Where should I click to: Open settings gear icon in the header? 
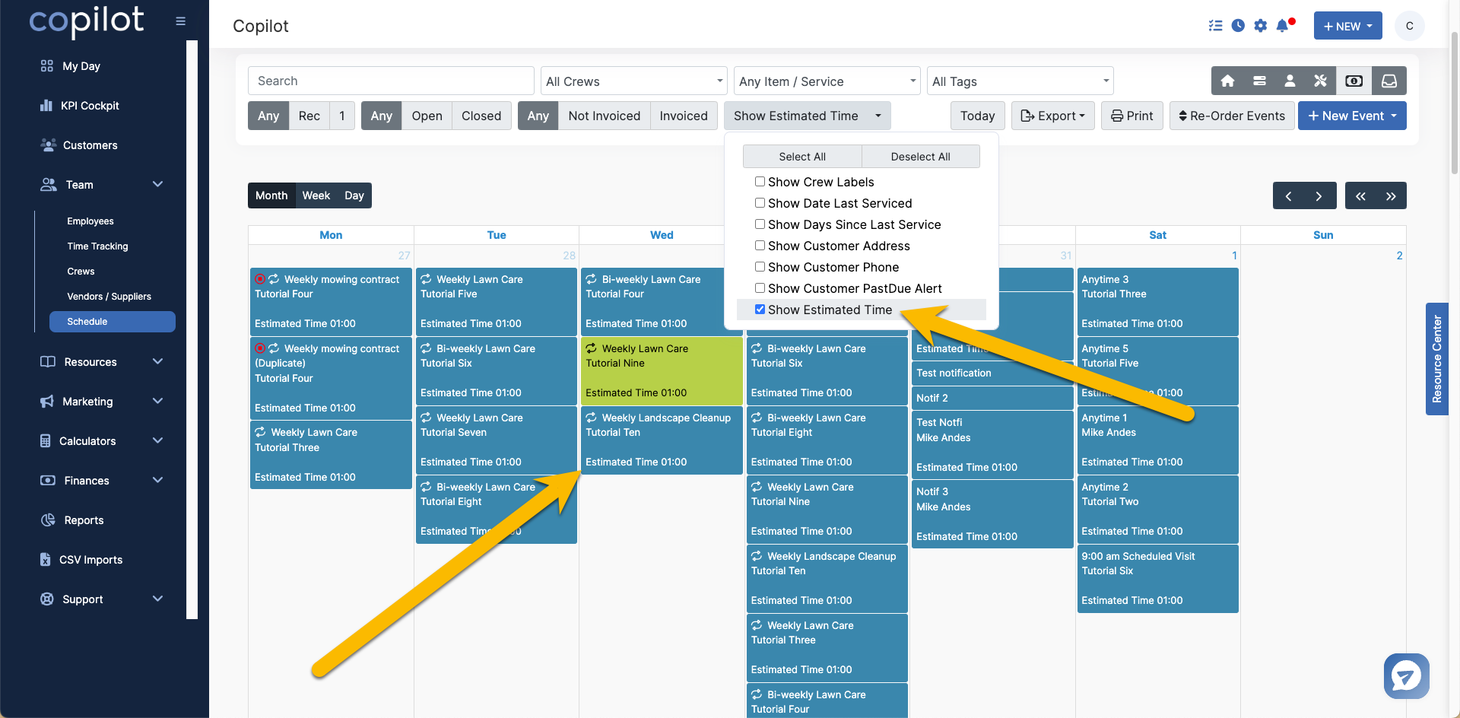pyautogui.click(x=1261, y=26)
